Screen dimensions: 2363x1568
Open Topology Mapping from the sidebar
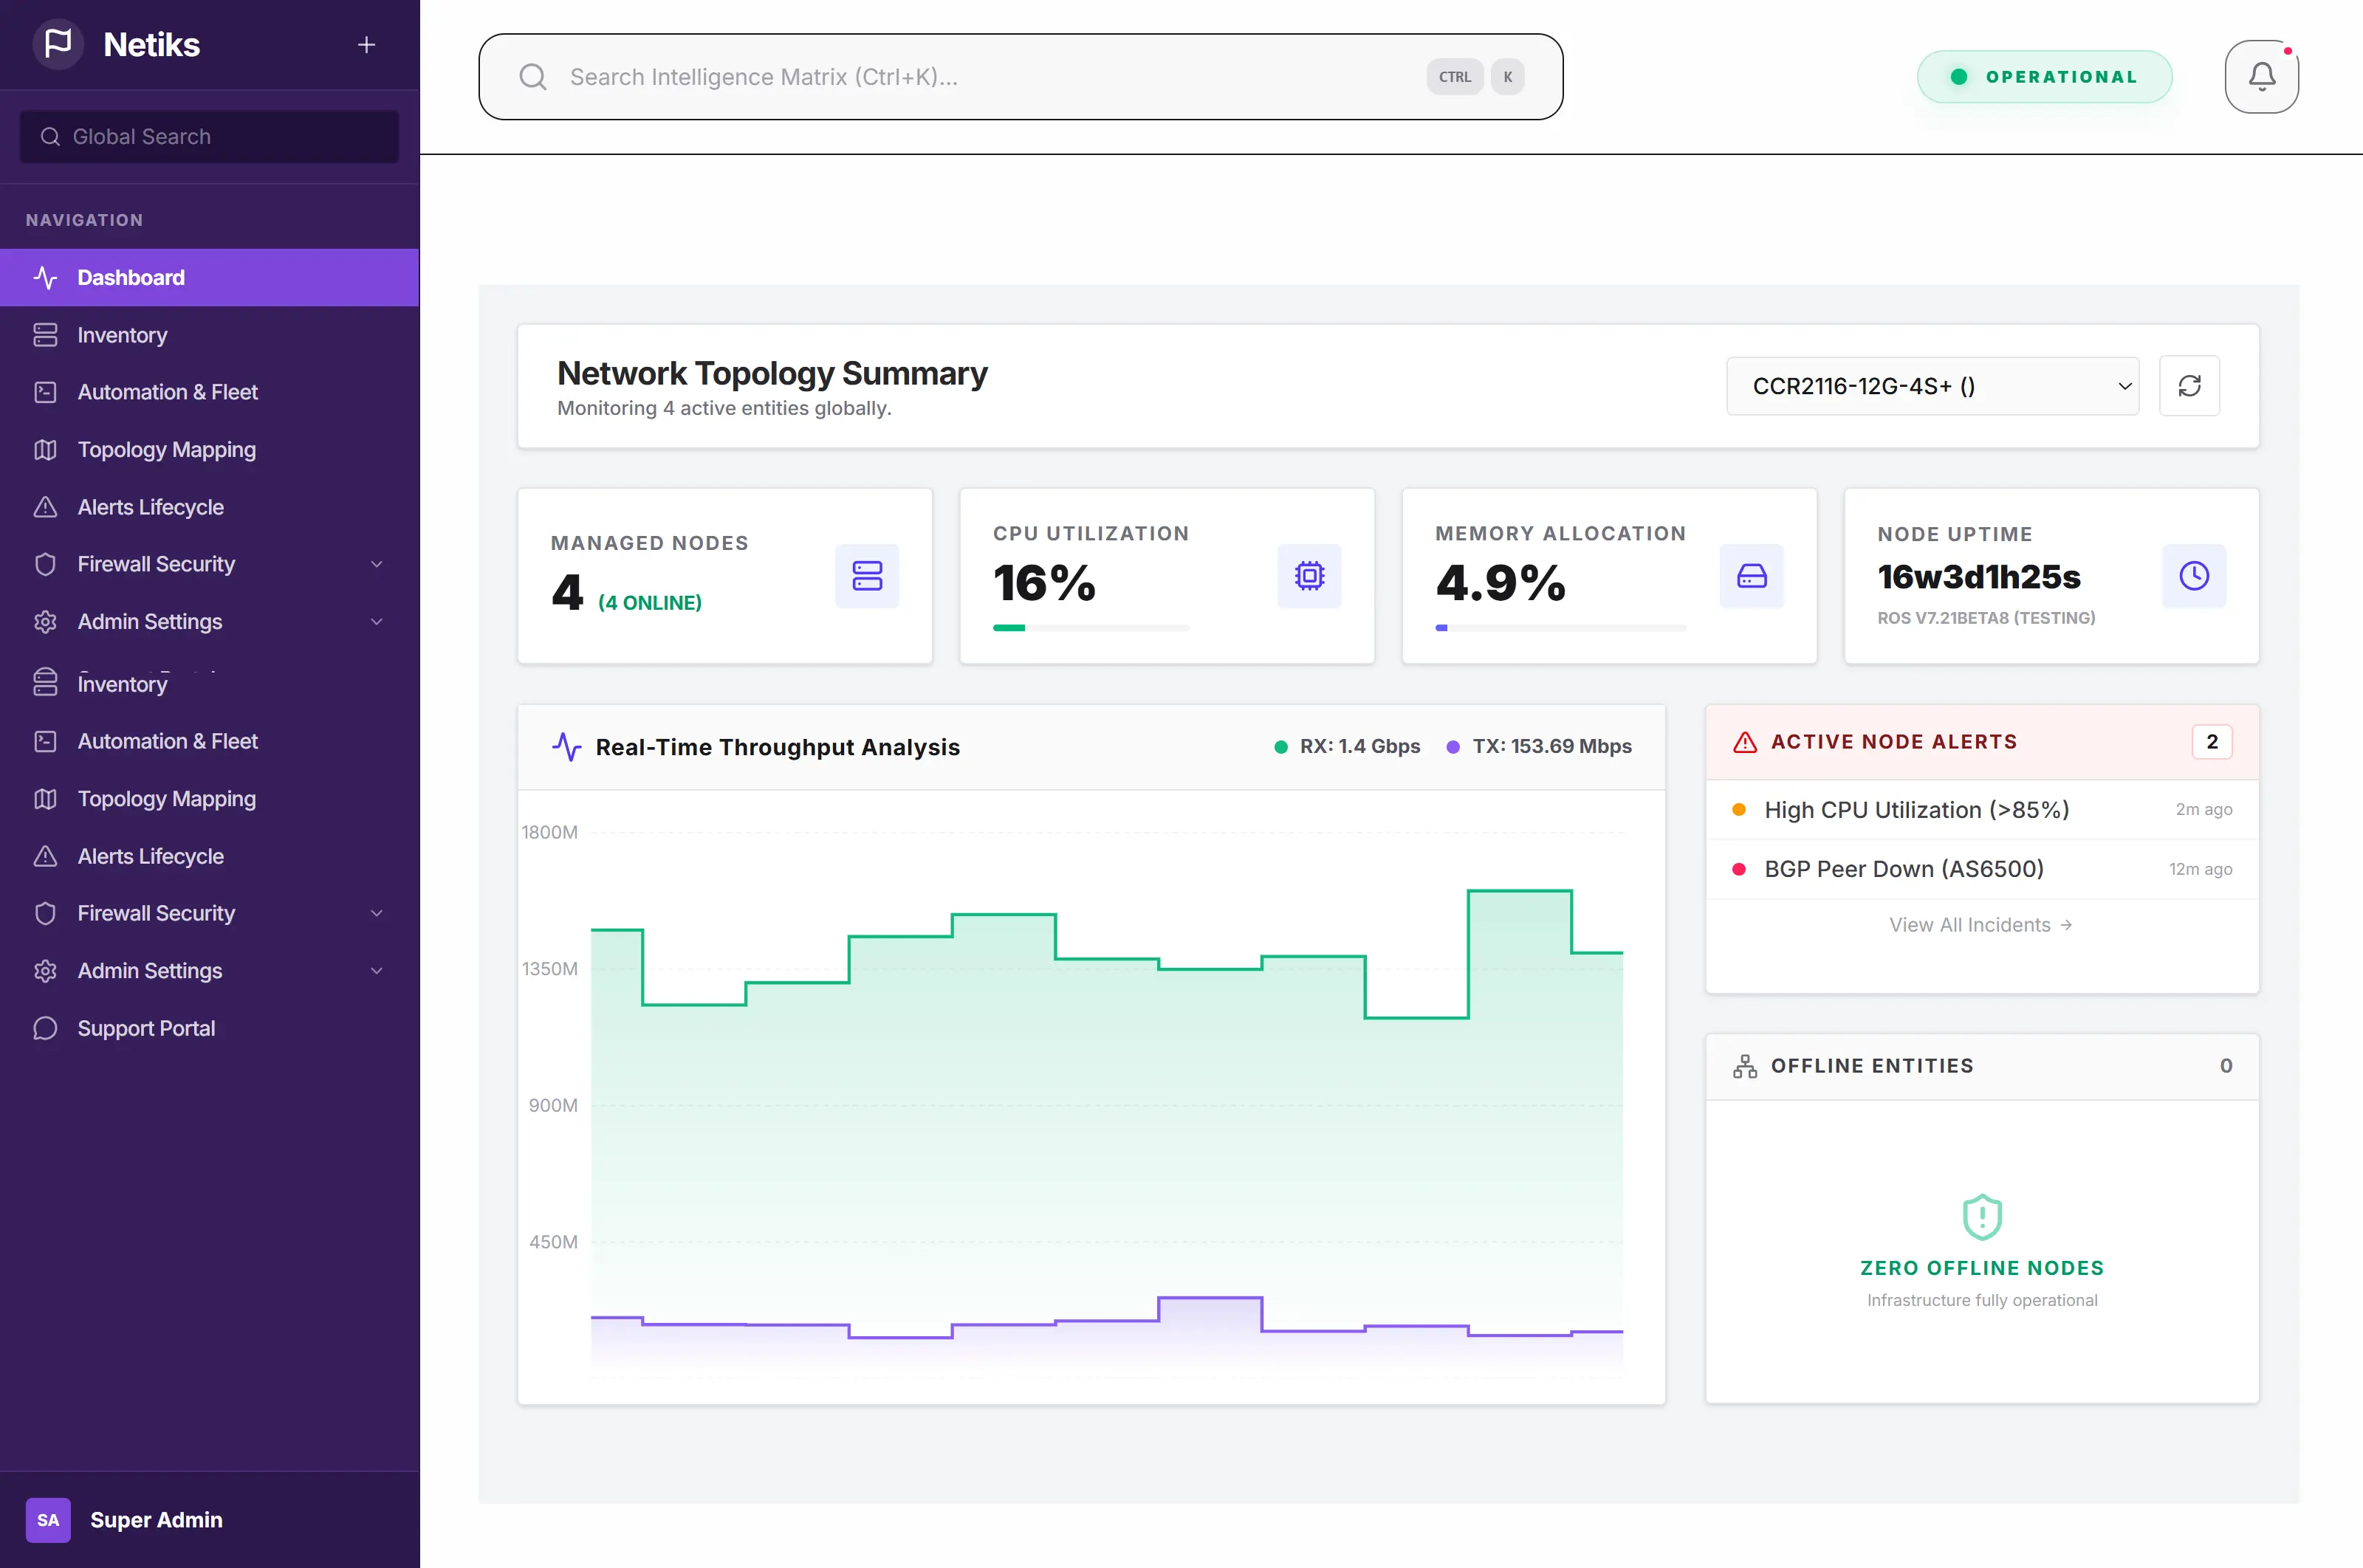point(166,450)
